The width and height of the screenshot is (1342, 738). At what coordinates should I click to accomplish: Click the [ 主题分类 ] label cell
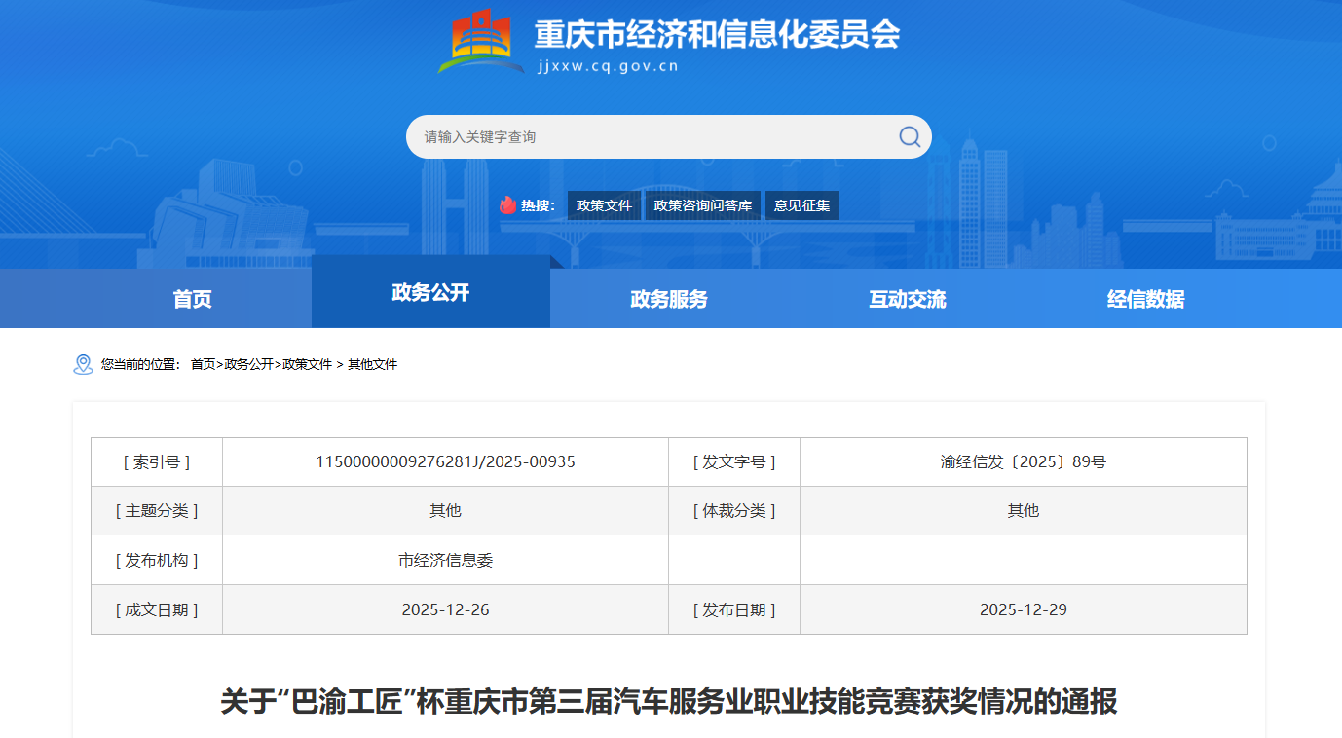coord(157,511)
